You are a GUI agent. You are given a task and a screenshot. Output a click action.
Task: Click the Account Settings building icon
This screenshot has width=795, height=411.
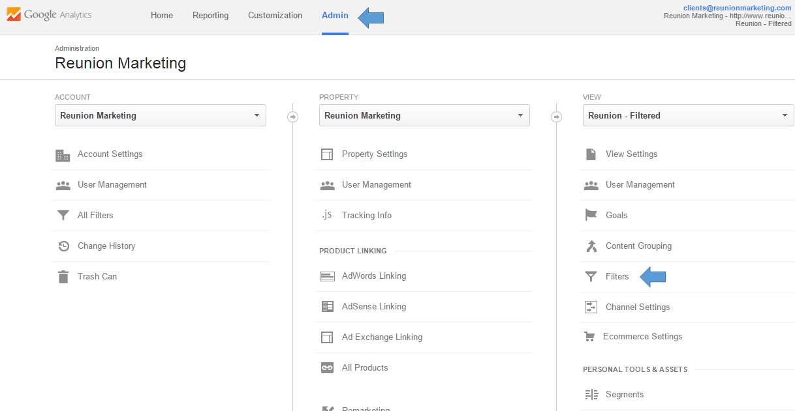coord(63,155)
